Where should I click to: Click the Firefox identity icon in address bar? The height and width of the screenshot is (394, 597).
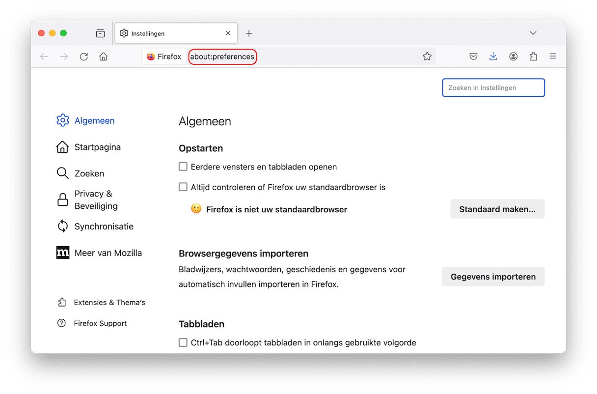[x=164, y=56]
